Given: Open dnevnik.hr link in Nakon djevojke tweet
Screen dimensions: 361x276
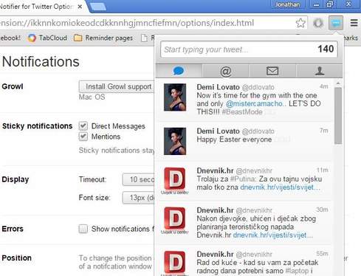Looking at the screenshot, I should [x=273, y=235].
